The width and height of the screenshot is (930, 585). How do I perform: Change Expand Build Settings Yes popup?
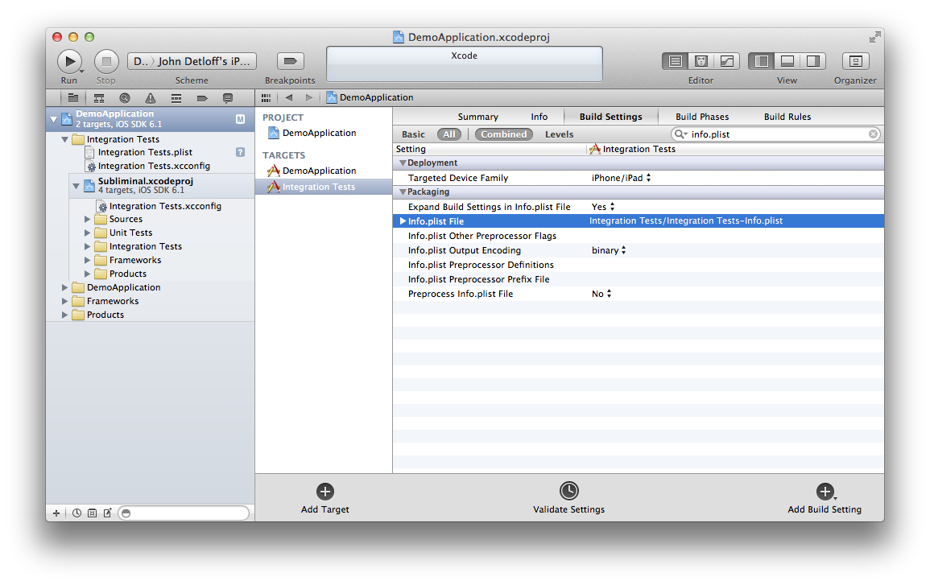(603, 207)
